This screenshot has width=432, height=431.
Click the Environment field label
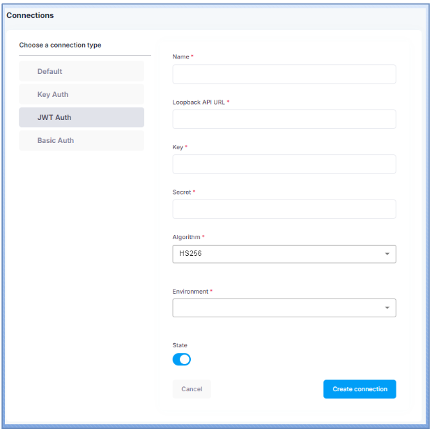pyautogui.click(x=190, y=292)
